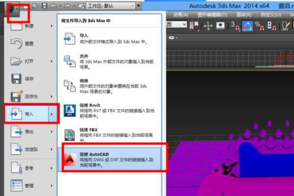The width and height of the screenshot is (294, 196).
Task: Expand the 参考 submenu arrow
Action: (x=52, y=168)
